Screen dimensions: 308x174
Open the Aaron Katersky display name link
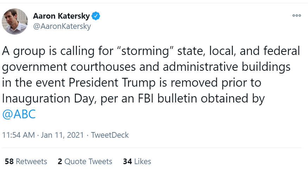click(61, 16)
